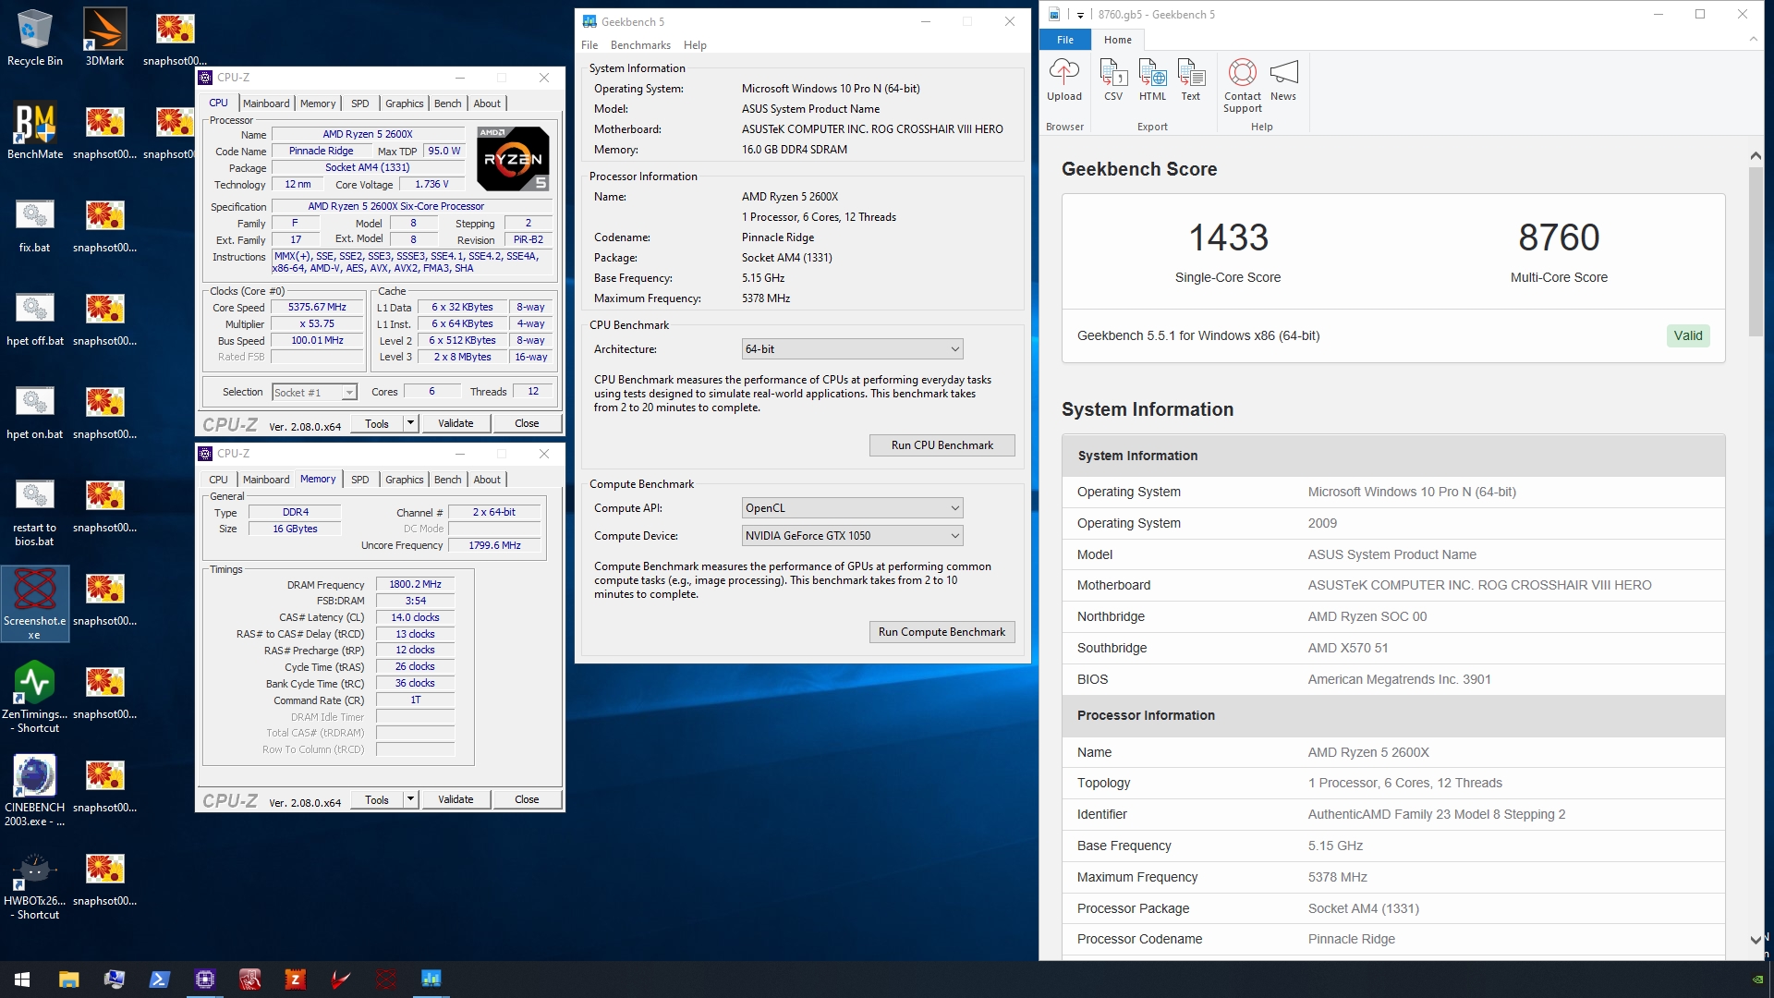1774x998 pixels.
Task: Collapse the Geekbench ribbon with chevron
Action: coord(1753,39)
